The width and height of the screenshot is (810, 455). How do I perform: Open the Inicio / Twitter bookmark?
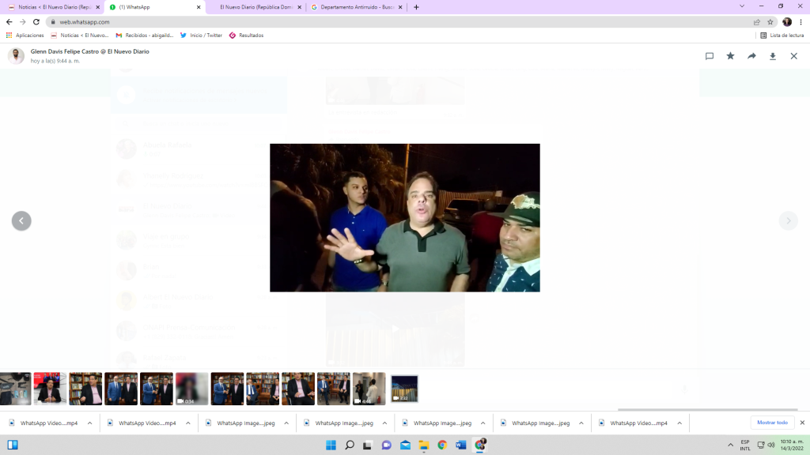tap(201, 36)
